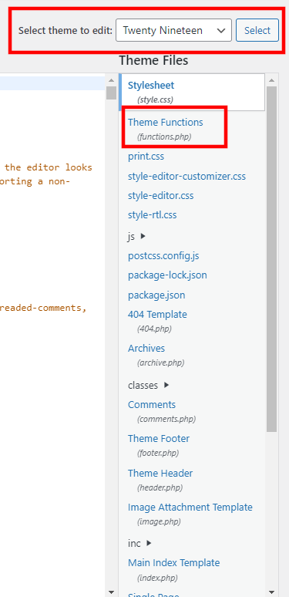Click the code editor scrollbar thumb
The image size is (289, 597).
[111, 93]
